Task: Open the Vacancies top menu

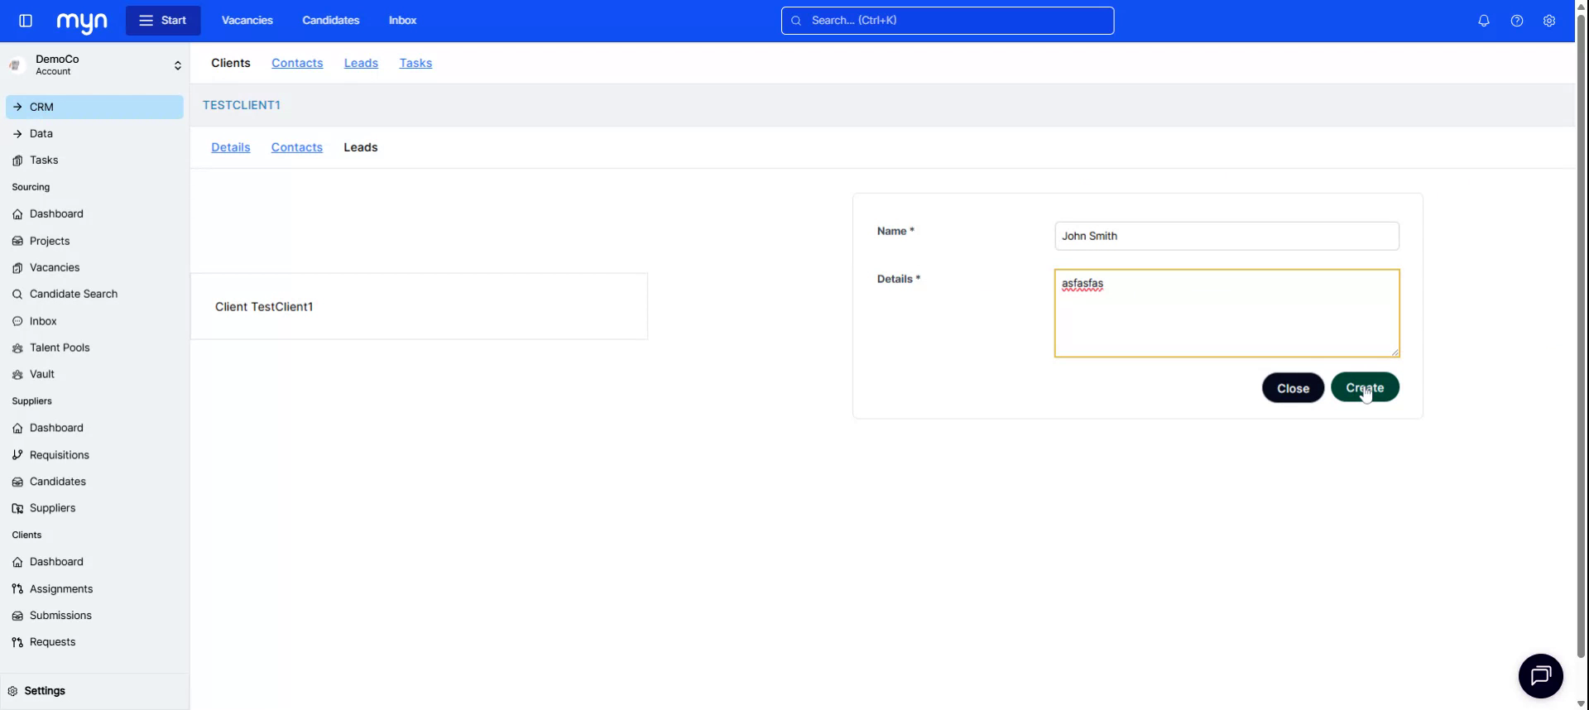Action: (x=247, y=21)
